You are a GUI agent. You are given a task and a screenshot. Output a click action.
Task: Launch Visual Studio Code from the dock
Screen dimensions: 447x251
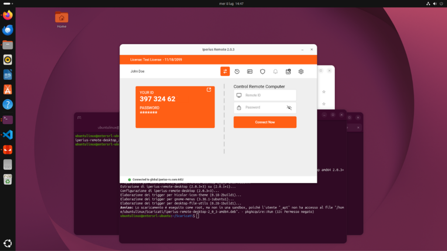coord(8,135)
